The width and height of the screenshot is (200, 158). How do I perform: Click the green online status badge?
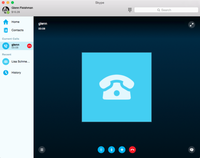coord(8,12)
